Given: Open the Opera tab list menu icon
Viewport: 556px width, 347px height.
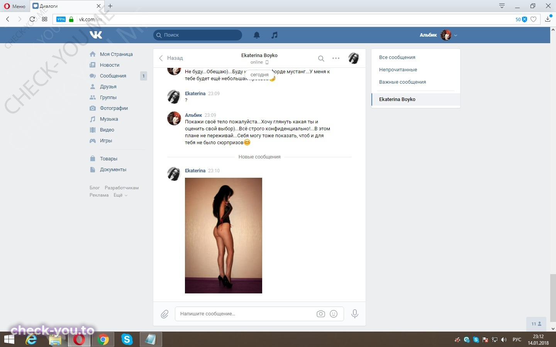Looking at the screenshot, I should pos(502,6).
